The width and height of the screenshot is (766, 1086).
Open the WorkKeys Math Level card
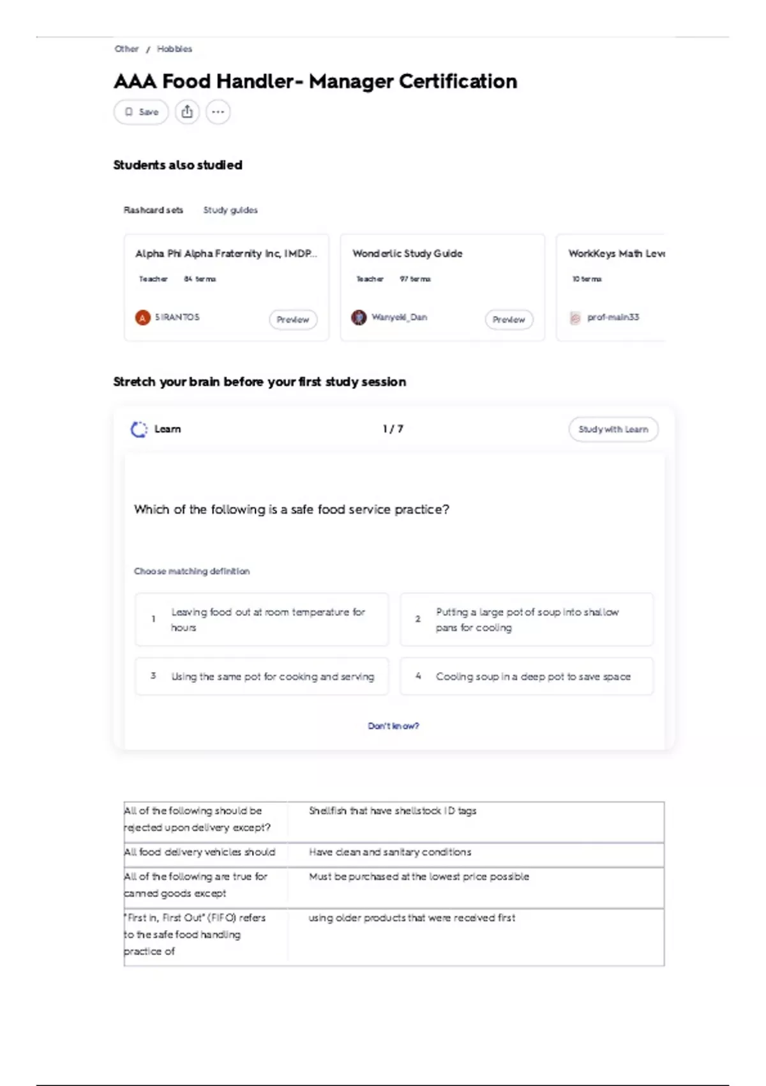tap(611, 287)
